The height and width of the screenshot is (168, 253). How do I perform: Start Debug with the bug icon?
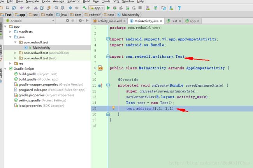[114, 8]
